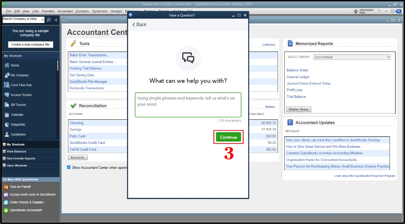Click the search magnifier icon
Image resolution: width=405 pixels, height=224 pixels.
coord(48,19)
